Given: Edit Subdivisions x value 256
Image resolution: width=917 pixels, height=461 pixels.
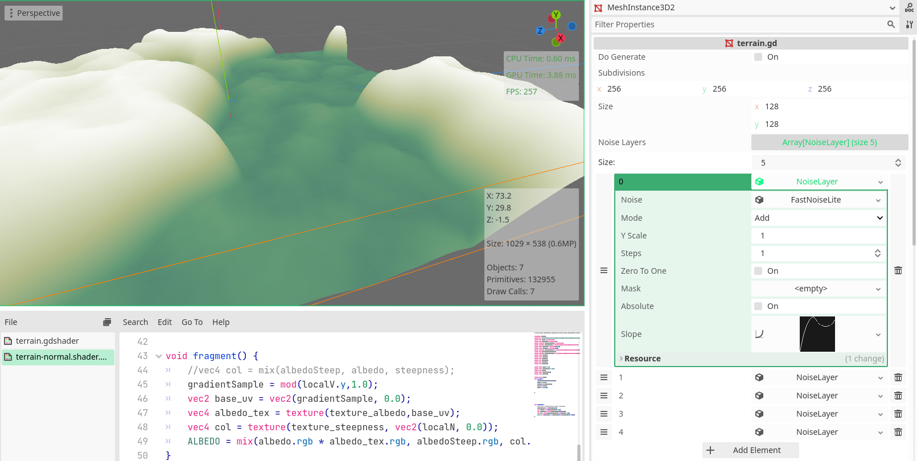Looking at the screenshot, I should point(647,89).
